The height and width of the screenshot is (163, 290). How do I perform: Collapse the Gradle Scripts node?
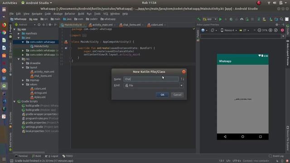14,101
